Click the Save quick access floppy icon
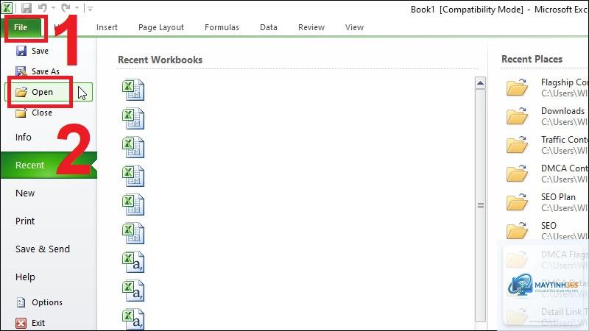This screenshot has height=331, width=589. (27, 8)
